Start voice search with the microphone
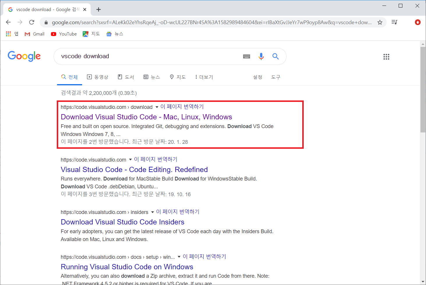This screenshot has width=426, height=285. coord(261,56)
